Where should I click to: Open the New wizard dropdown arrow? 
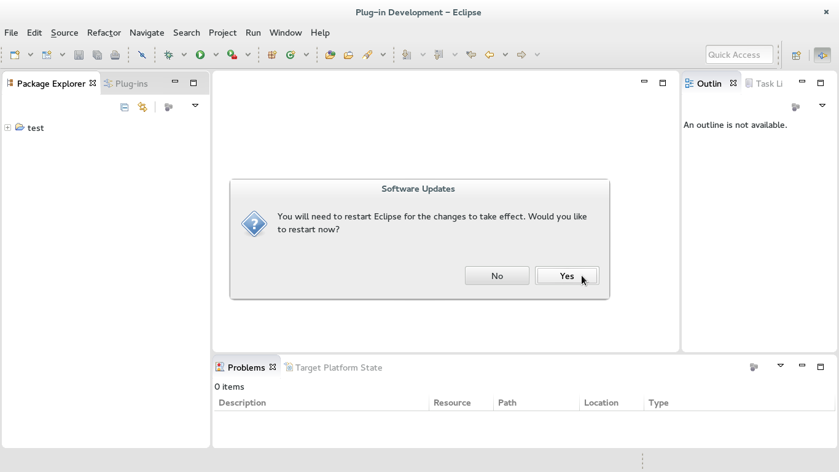30,55
